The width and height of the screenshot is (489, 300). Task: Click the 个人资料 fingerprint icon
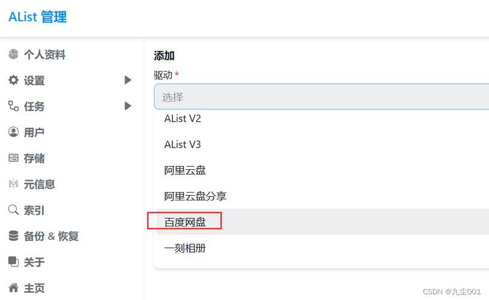point(13,54)
